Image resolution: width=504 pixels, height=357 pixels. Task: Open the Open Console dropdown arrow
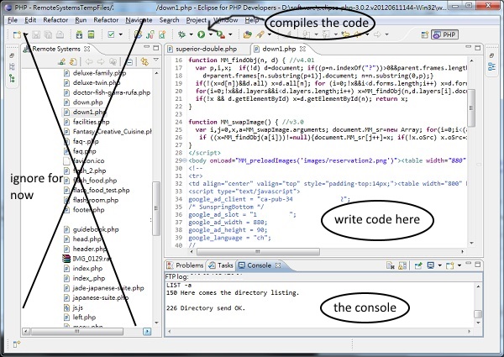pyautogui.click(x=459, y=265)
